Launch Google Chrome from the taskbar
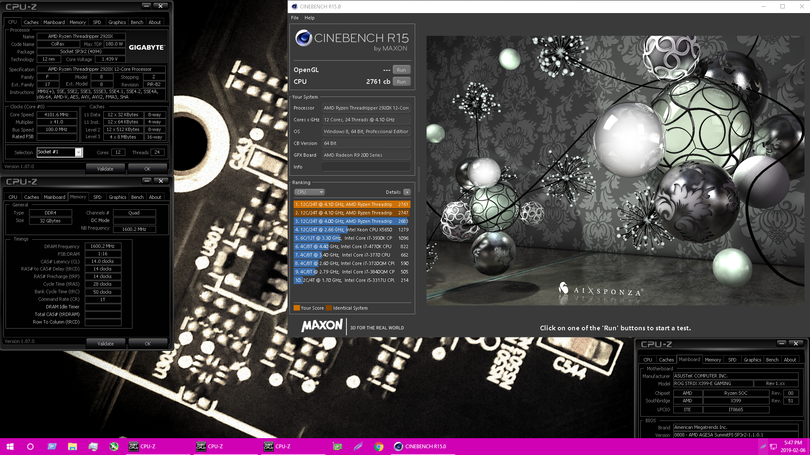810x455 pixels. click(379, 447)
